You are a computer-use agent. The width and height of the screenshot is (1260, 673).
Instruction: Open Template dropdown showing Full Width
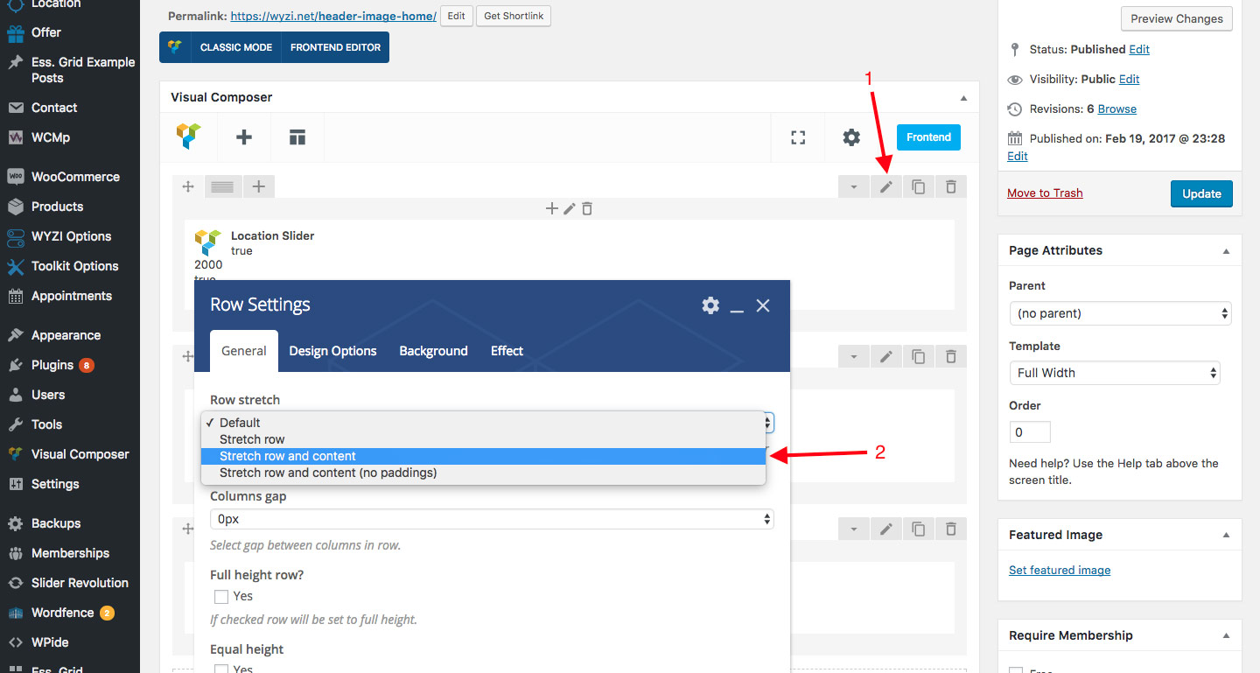[1115, 373]
